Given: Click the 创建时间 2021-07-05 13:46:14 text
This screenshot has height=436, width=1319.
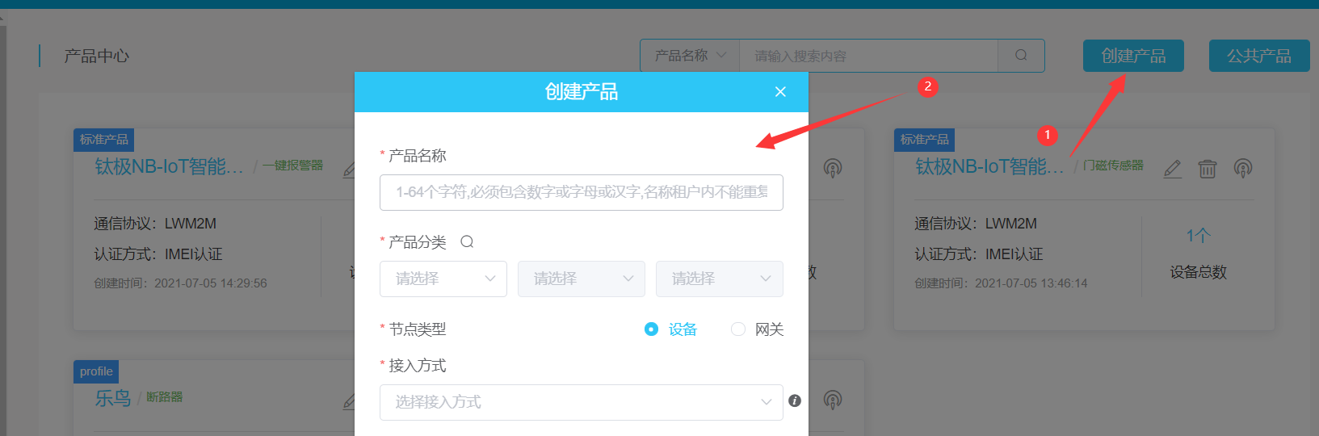Looking at the screenshot, I should [1001, 283].
